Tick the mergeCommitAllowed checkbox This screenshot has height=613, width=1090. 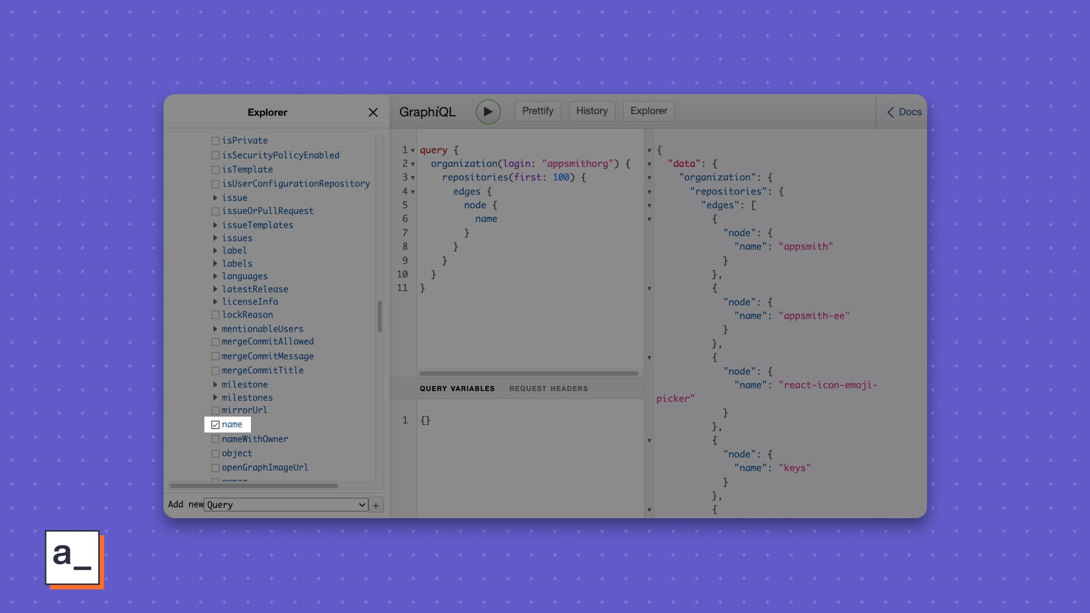(x=215, y=342)
